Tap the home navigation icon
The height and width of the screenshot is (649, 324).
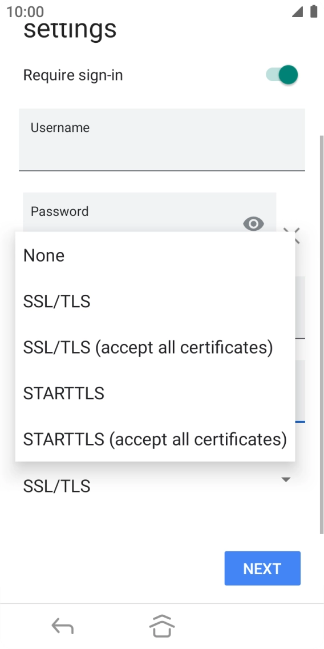click(x=161, y=626)
